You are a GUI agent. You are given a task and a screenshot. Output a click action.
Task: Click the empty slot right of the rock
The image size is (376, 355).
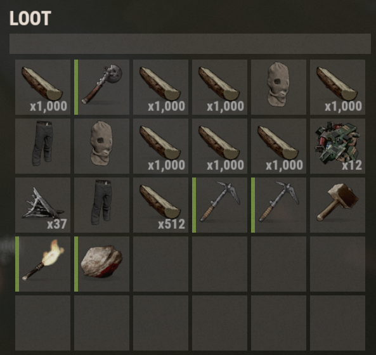coord(160,264)
